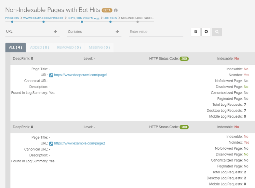255x188 pixels.
Task: Switch to the REMOVED (0) tab
Action: tap(69, 47)
